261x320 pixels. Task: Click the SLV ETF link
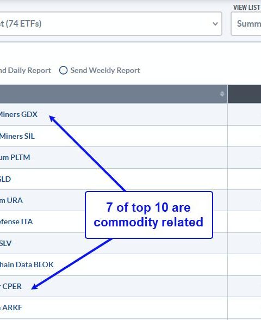point(5,243)
